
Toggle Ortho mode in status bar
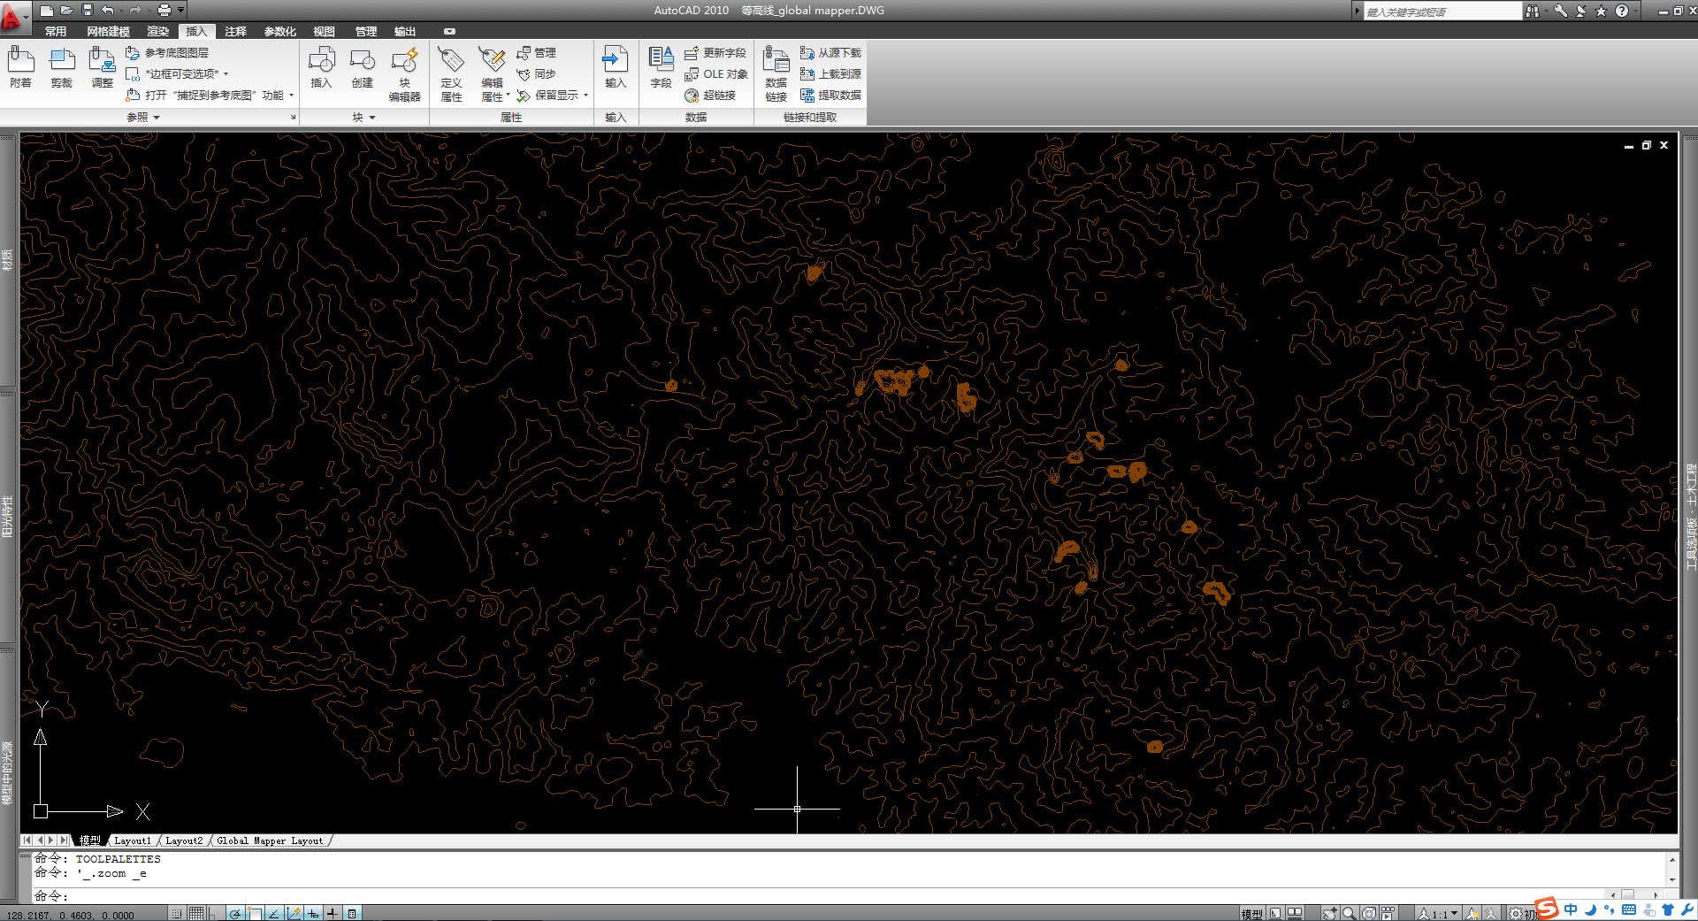click(215, 913)
